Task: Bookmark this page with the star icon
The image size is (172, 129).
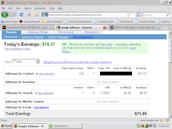Action: [129, 15]
